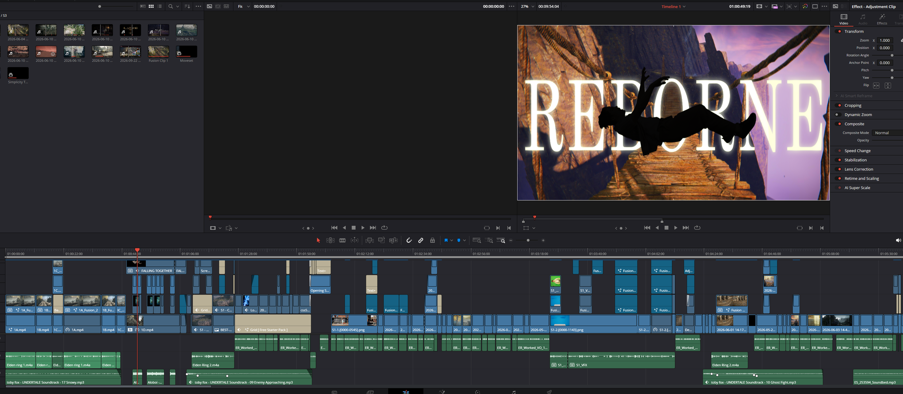Toggle loop playback in the timeline viewer
Screen dimensions: 903x394
[697, 228]
